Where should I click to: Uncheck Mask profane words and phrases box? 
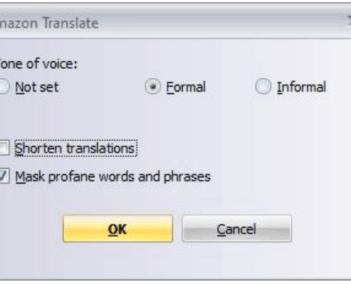(4, 176)
